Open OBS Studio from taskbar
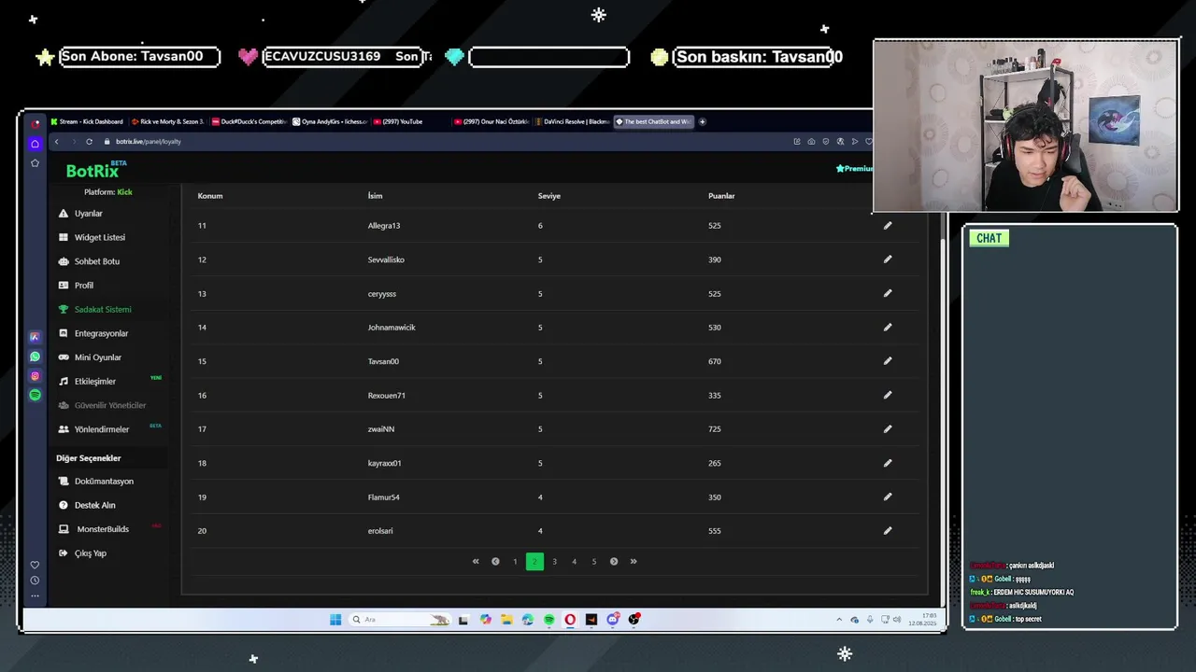The height and width of the screenshot is (672, 1196). 634,619
